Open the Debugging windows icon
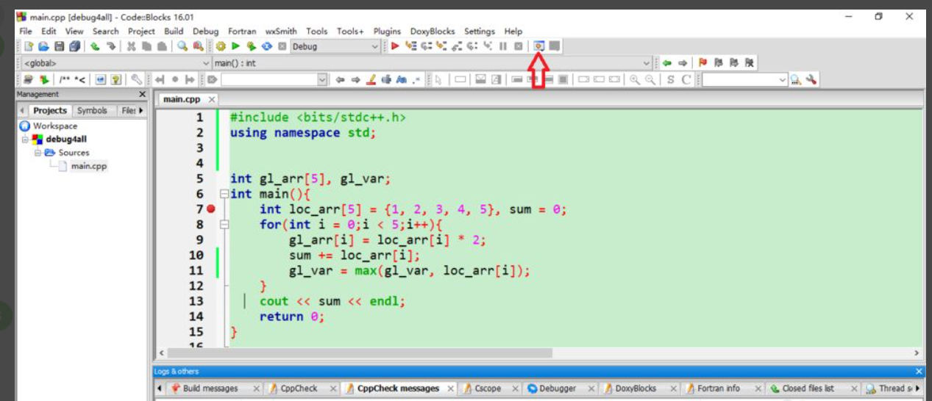 [x=539, y=46]
